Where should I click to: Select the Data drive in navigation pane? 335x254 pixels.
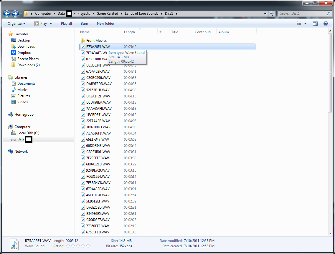pyautogui.click(x=39, y=139)
